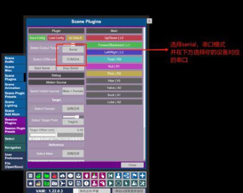
Task: Click the green crossed-tools edit icon
Action: pyautogui.click(x=142, y=183)
